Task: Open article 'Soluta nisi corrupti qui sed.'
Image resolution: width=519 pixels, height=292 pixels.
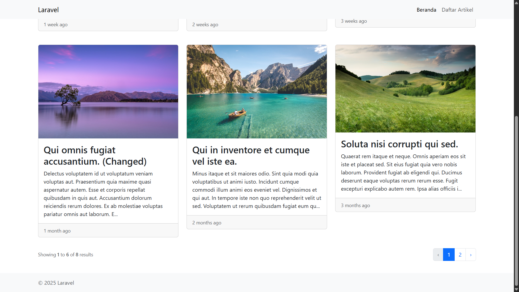Action: click(400, 144)
